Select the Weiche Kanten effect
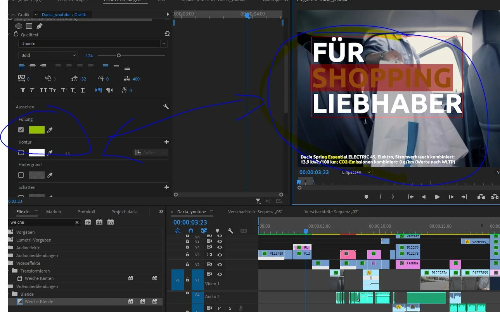The width and height of the screenshot is (500, 312). click(x=39, y=278)
